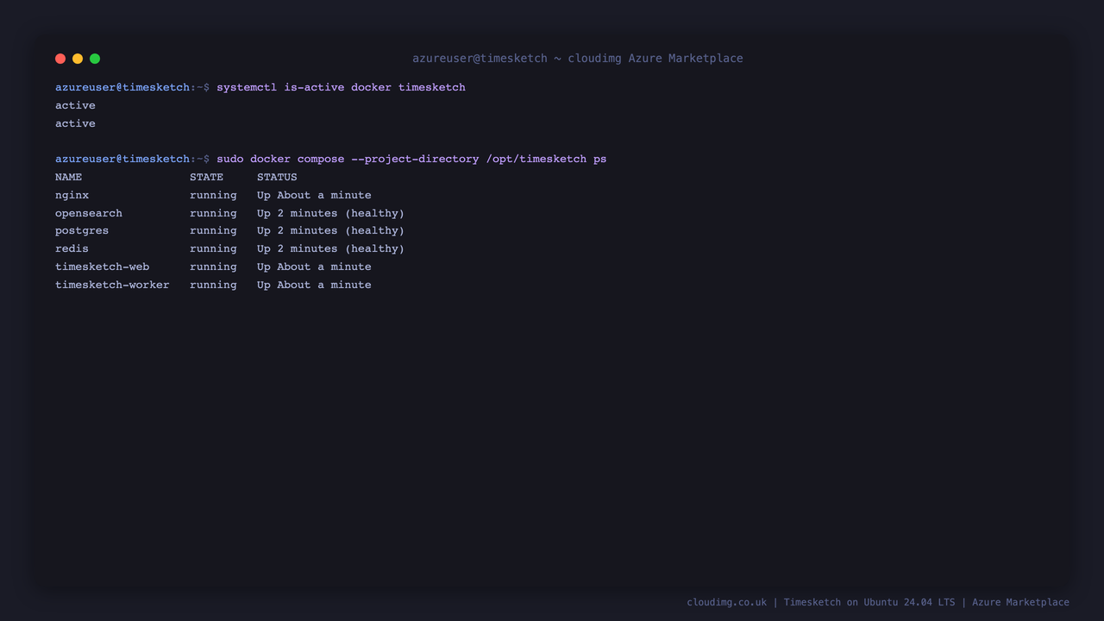1104x621 pixels.
Task: Click the first 'active' output line
Action: coord(75,105)
